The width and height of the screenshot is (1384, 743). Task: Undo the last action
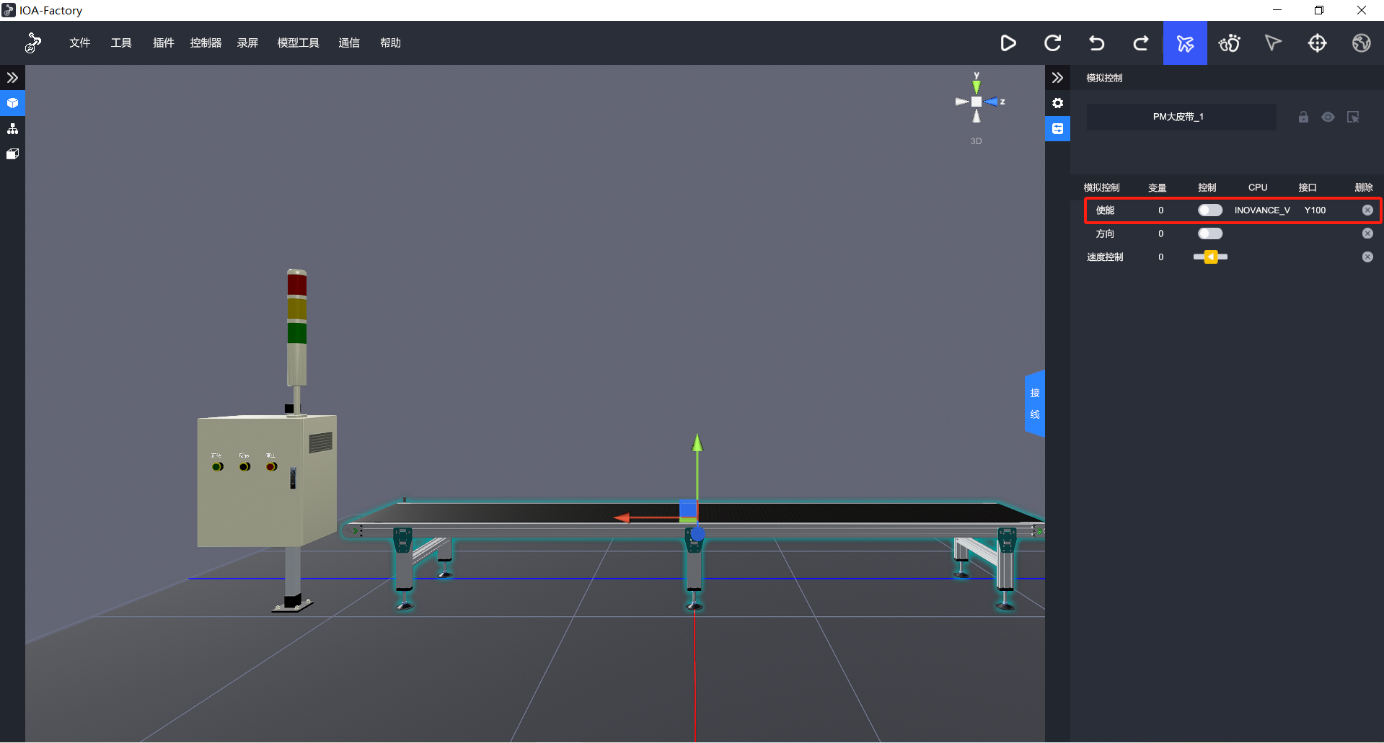pyautogui.click(x=1096, y=43)
